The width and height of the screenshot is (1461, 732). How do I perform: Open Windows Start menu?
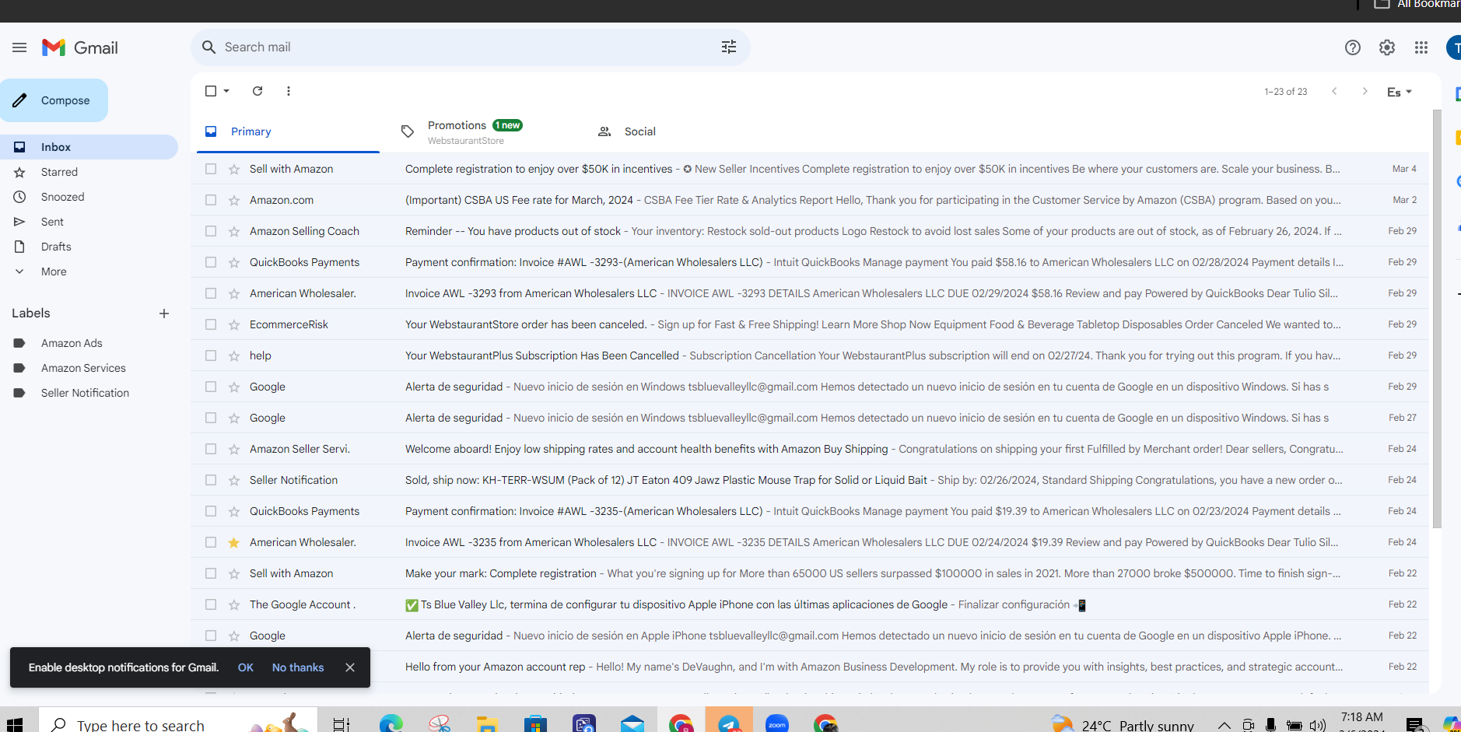coord(15,724)
